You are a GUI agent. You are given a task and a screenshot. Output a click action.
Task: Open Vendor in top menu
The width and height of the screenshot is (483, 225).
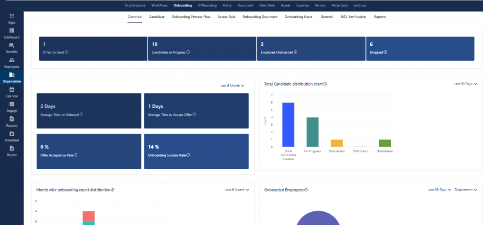point(320,6)
